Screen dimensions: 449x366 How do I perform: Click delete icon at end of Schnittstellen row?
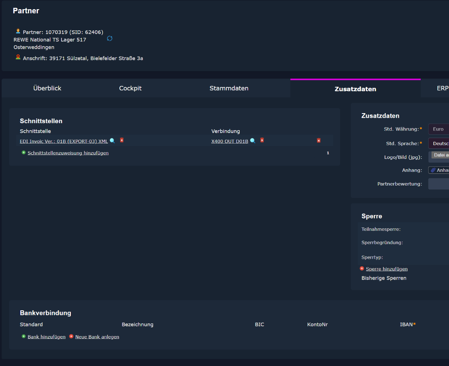319,141
